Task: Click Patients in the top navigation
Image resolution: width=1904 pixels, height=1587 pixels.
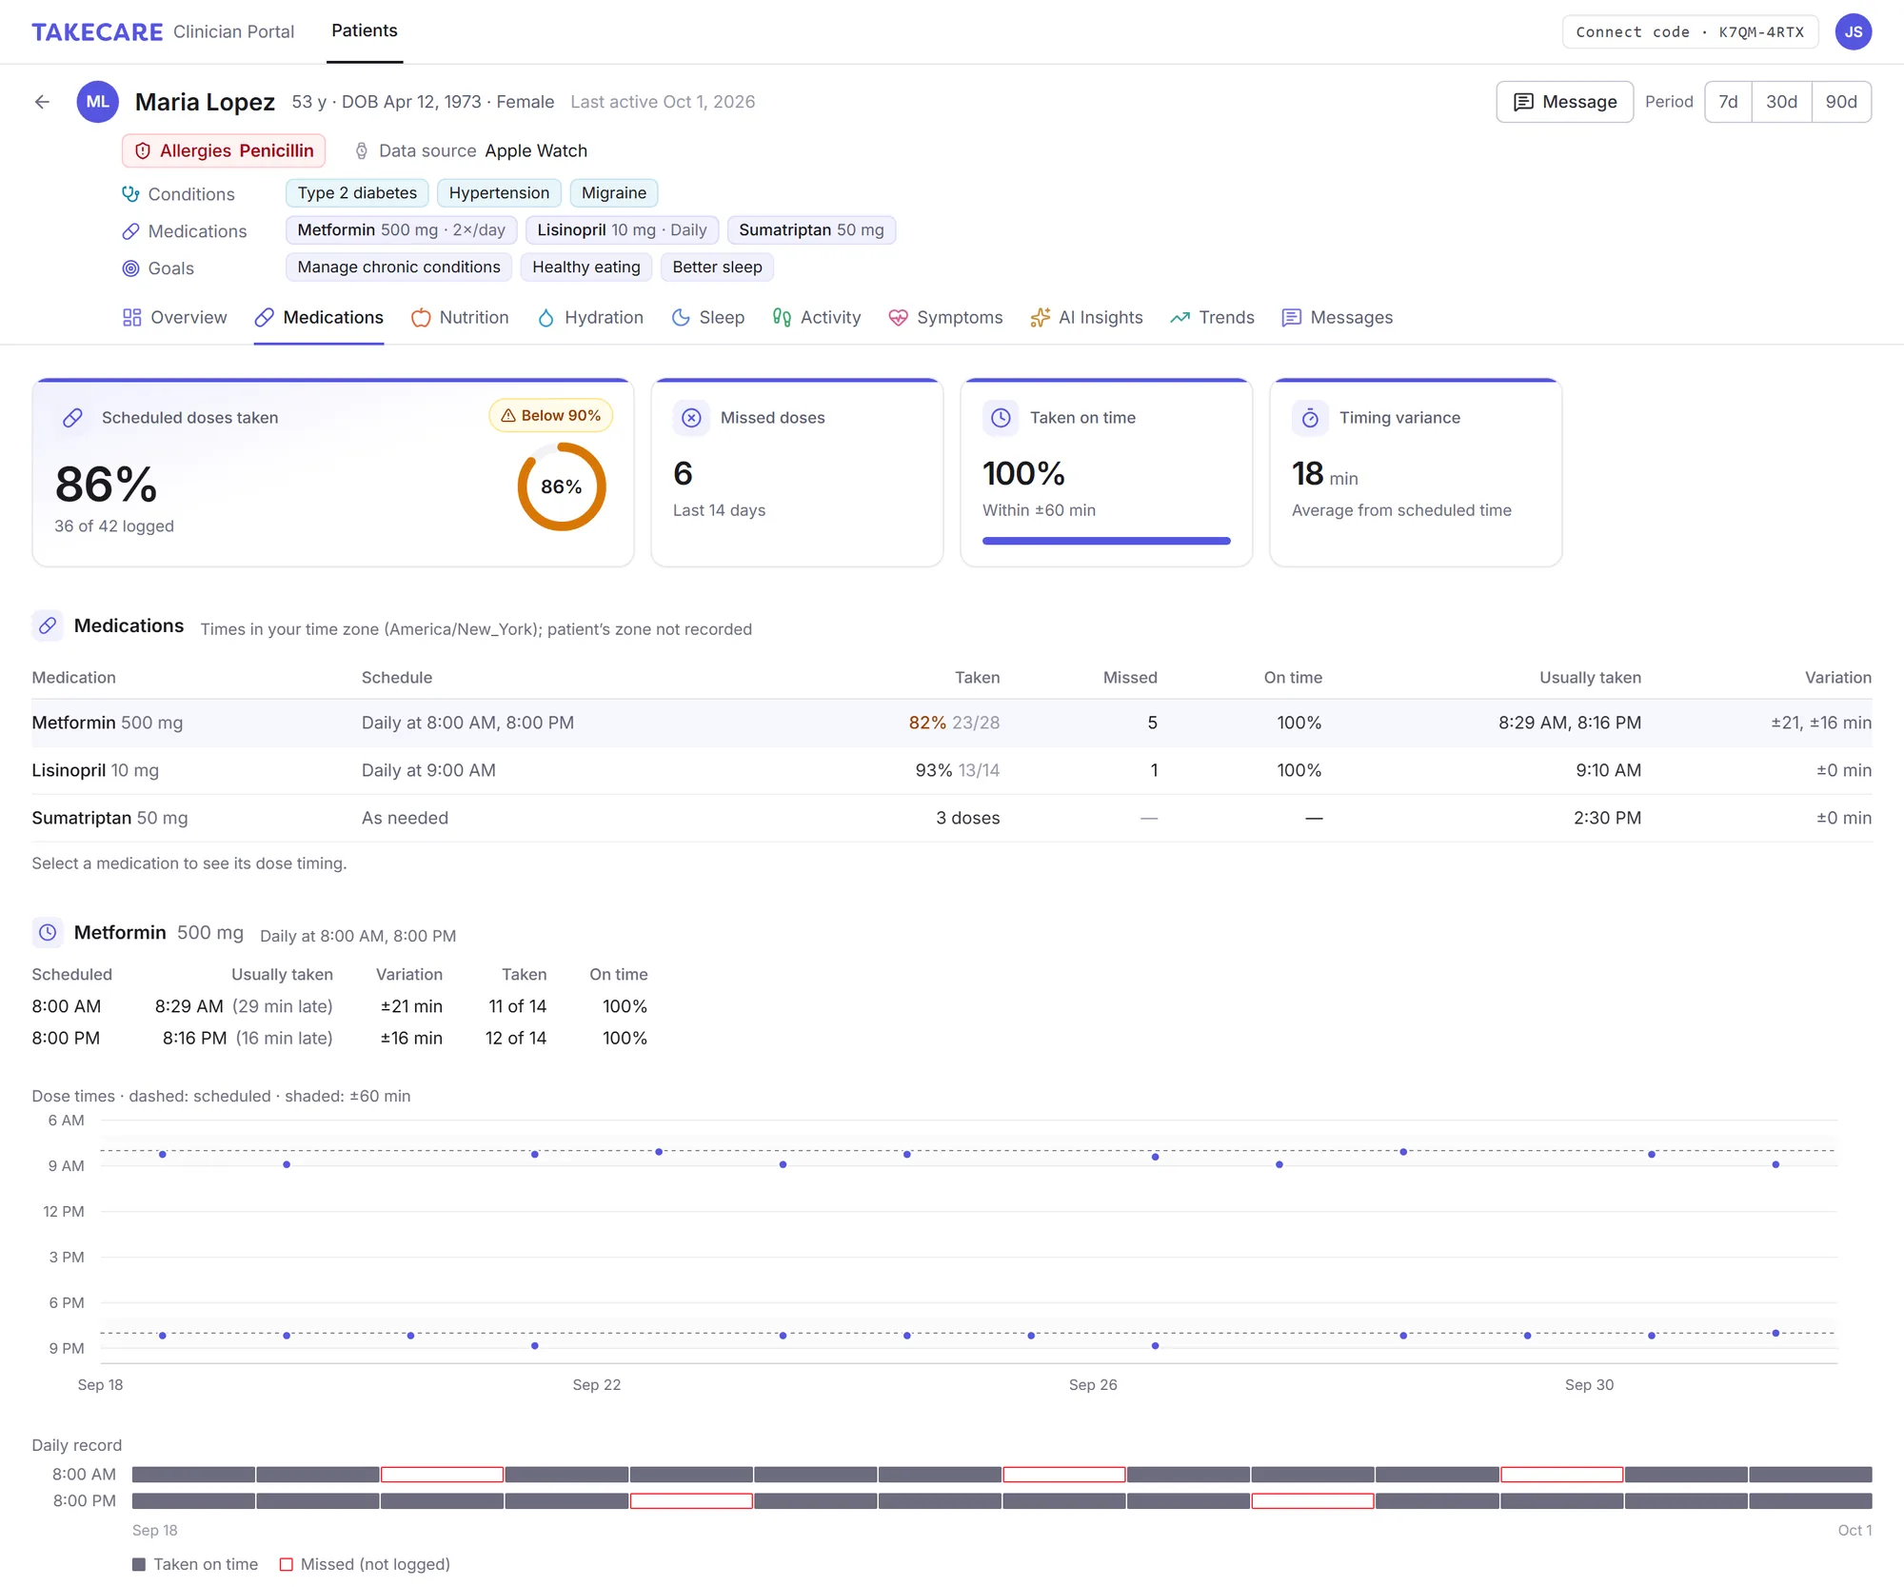Action: (x=365, y=30)
